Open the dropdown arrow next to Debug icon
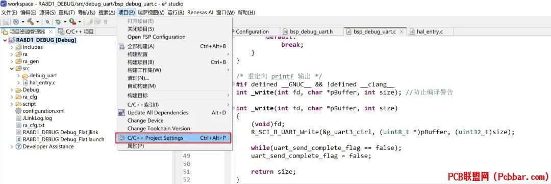 pos(65,22)
